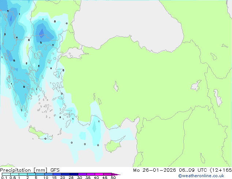Click the '50' legend scale label
This screenshot has height=179, width=232.
(x=113, y=178)
